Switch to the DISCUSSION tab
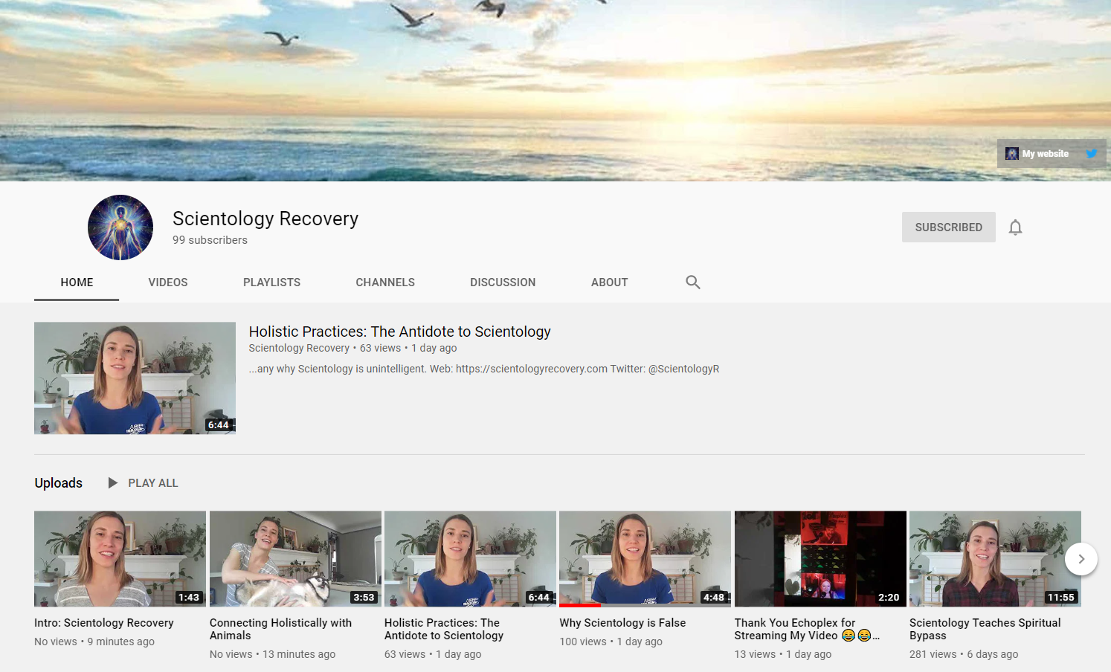The width and height of the screenshot is (1111, 672). point(503,282)
